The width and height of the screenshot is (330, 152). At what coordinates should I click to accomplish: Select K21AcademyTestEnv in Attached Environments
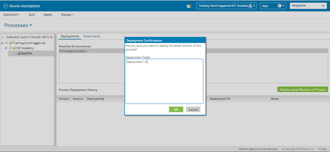pyautogui.click(x=193, y=51)
